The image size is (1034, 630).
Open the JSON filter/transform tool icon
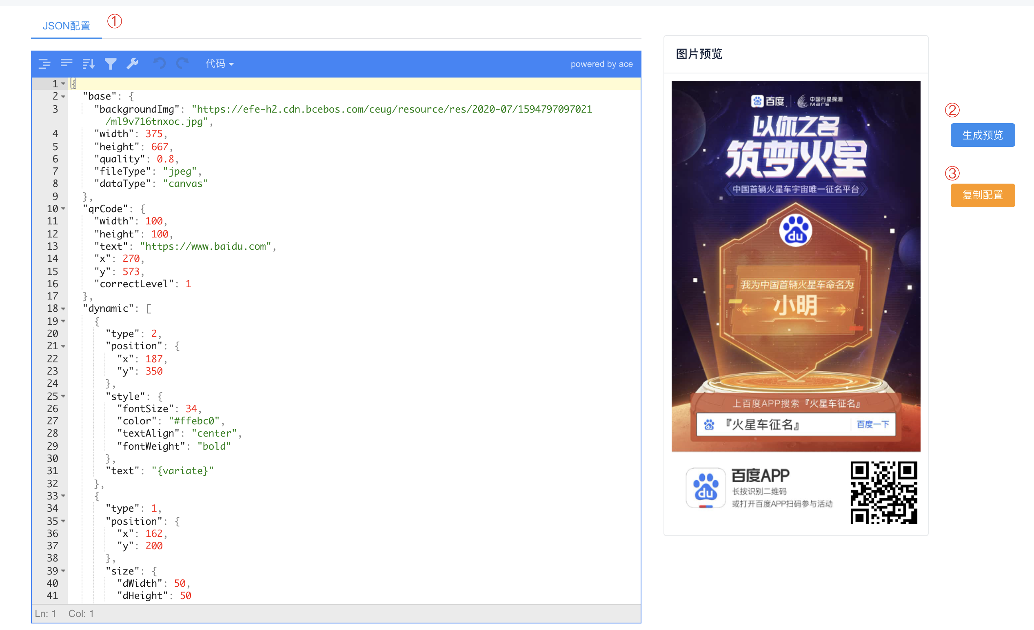click(x=110, y=63)
